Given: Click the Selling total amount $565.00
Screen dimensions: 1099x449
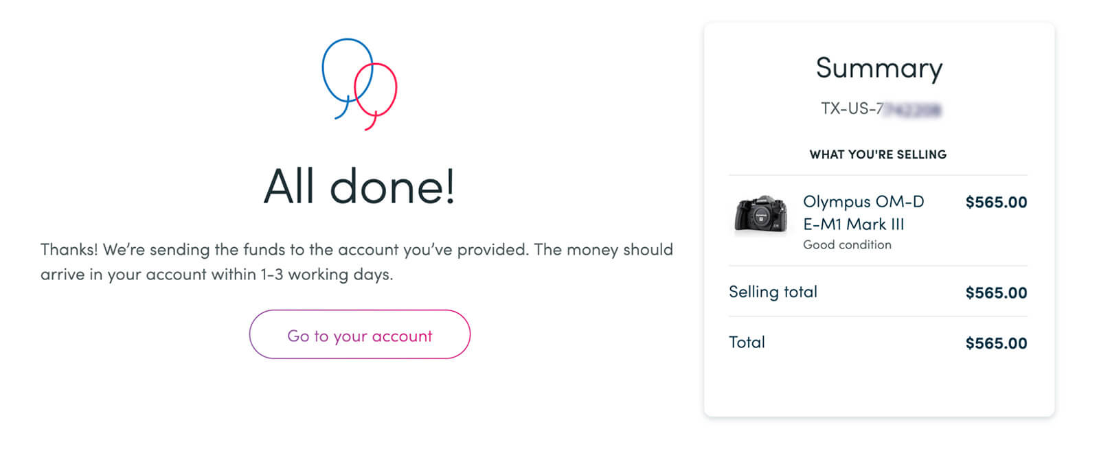Looking at the screenshot, I should (996, 293).
